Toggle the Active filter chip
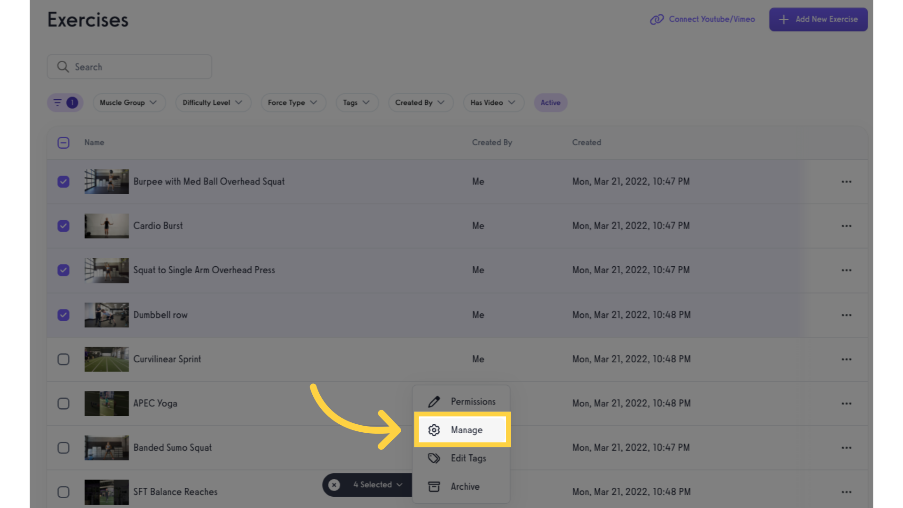Screen dimensions: 903x508 click(x=550, y=103)
